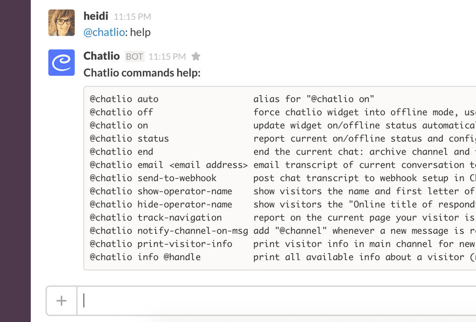This screenshot has width=476, height=322.
Task: Click the "@chatlio auto" command line
Action: pyautogui.click(x=124, y=99)
